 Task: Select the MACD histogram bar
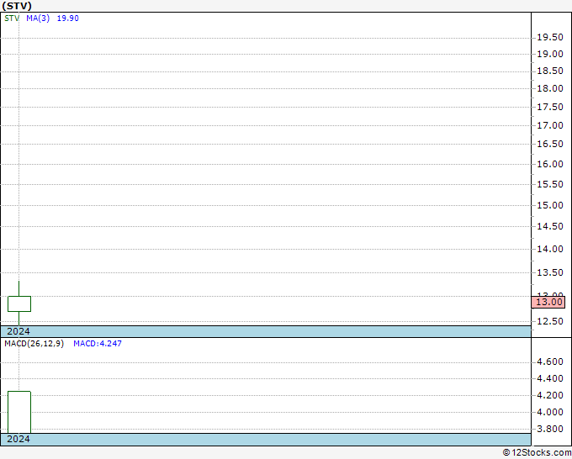[19, 412]
